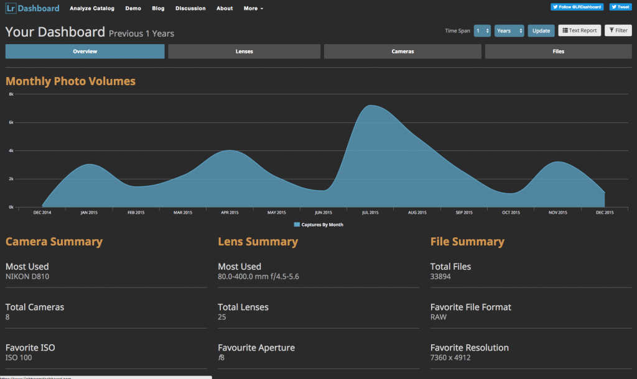Open the Blog link
Screen dimensions: 637x379
point(158,9)
